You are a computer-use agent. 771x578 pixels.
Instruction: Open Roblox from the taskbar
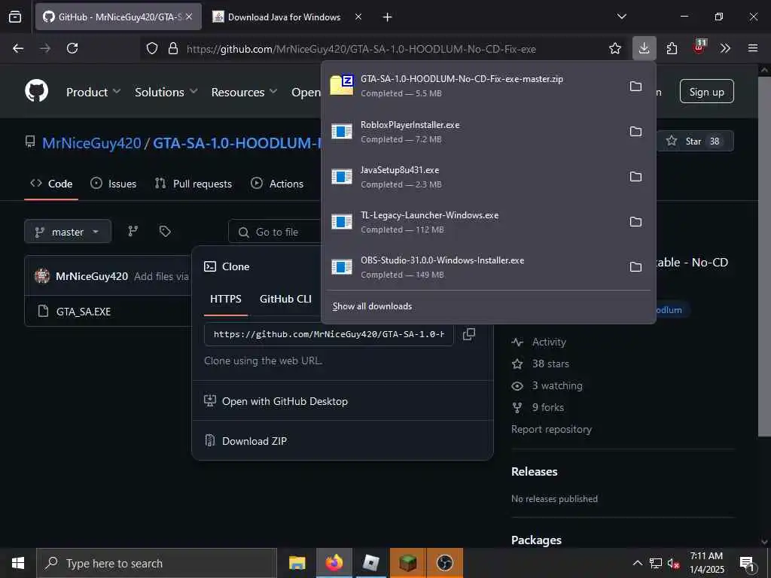point(370,563)
